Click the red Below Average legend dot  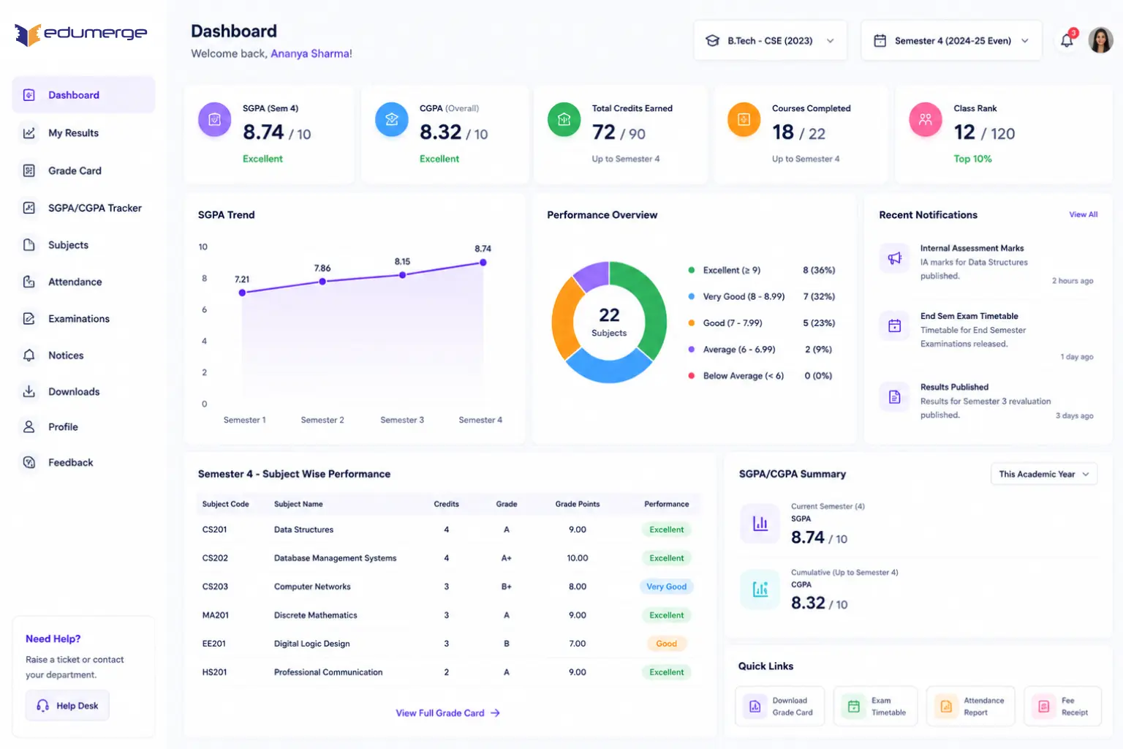click(x=692, y=375)
